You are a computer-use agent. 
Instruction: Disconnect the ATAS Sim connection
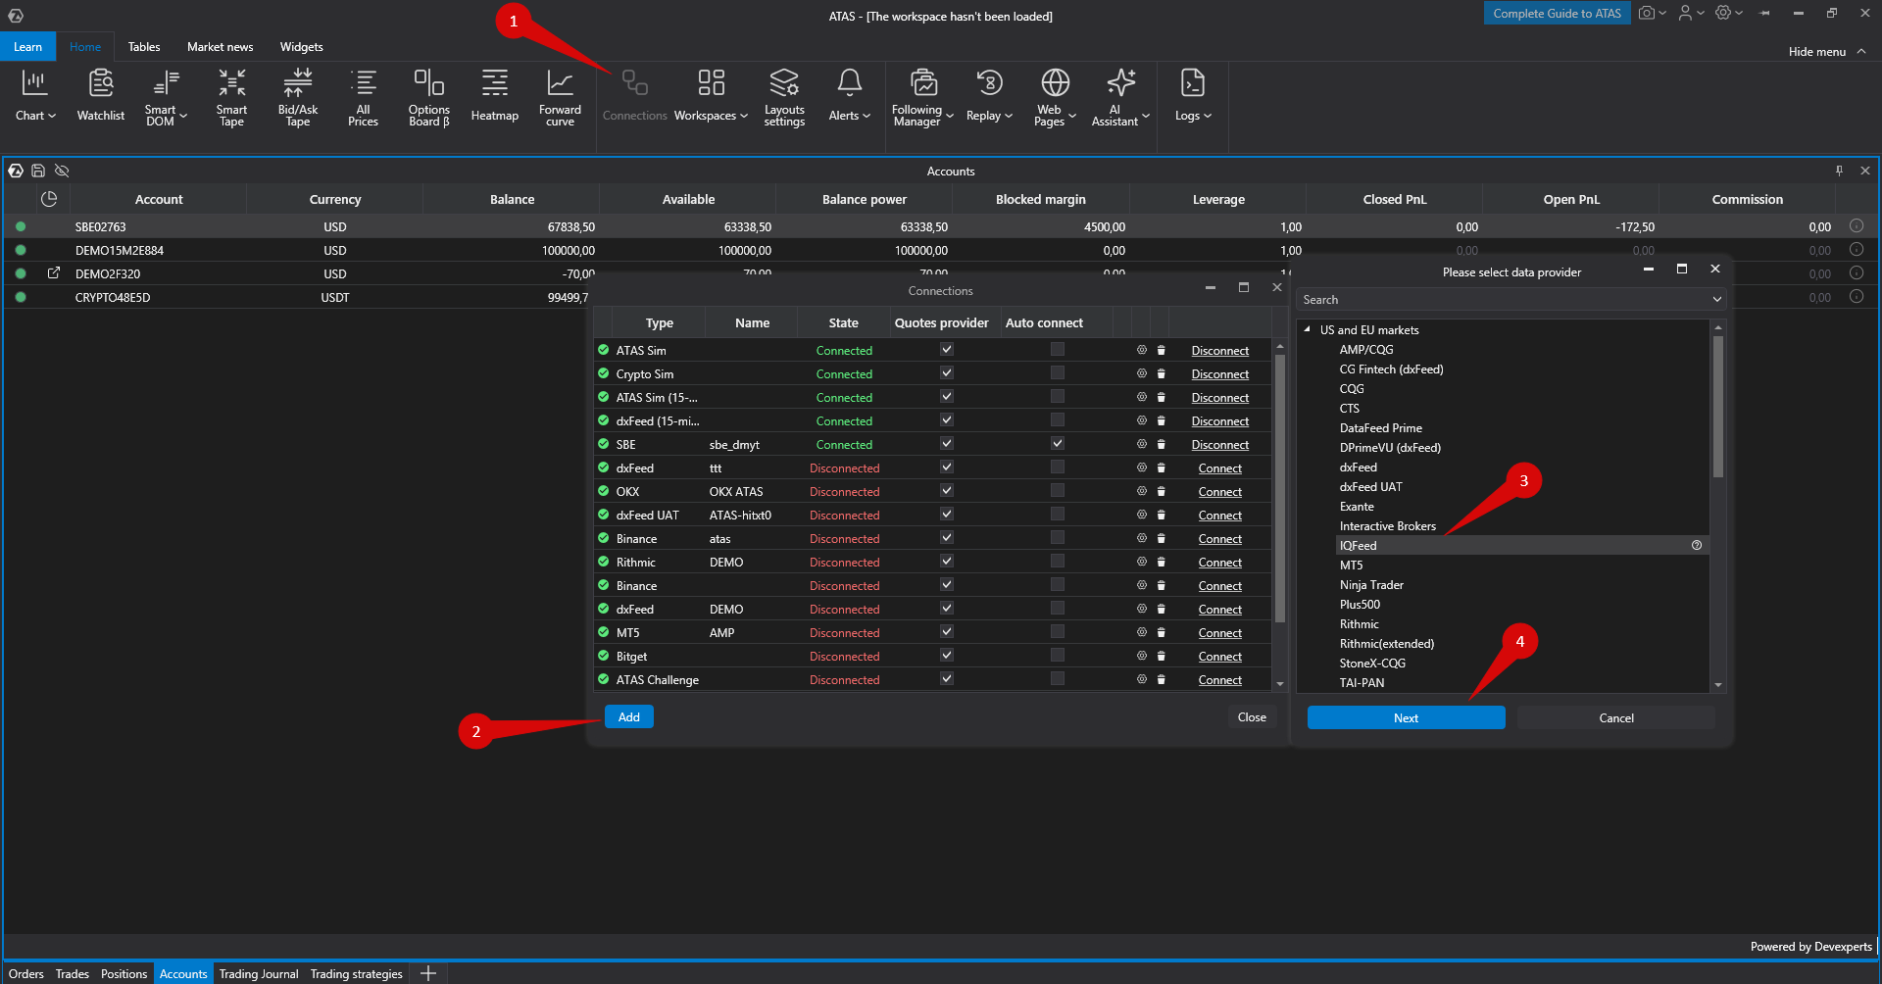click(1220, 350)
